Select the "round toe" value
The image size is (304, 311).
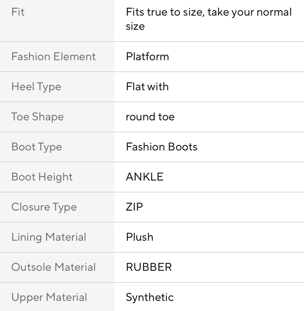pos(150,117)
